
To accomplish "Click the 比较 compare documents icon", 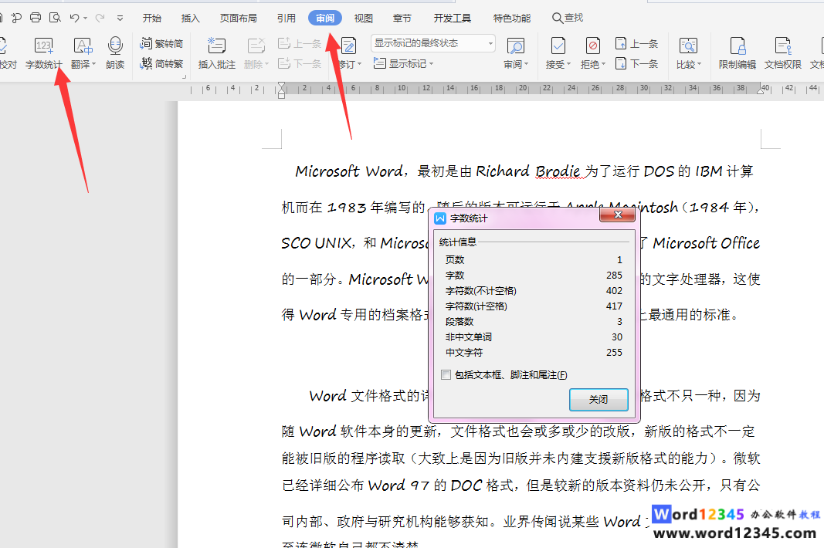I will pyautogui.click(x=688, y=46).
